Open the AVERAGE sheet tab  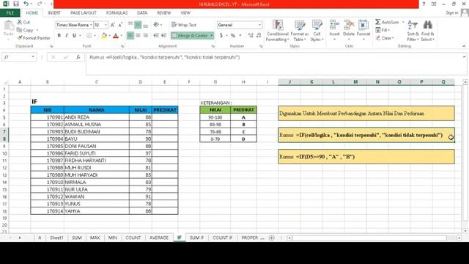[x=159, y=238]
